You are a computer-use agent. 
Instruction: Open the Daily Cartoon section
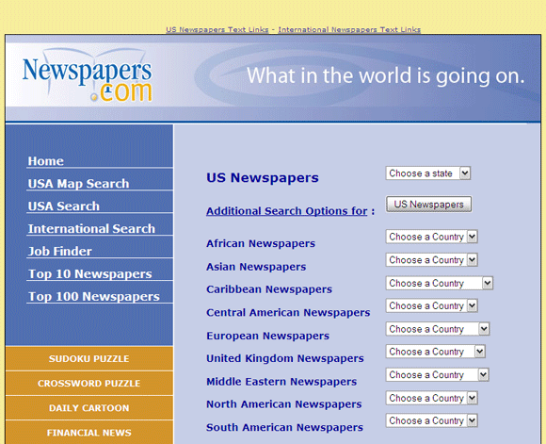(x=89, y=408)
